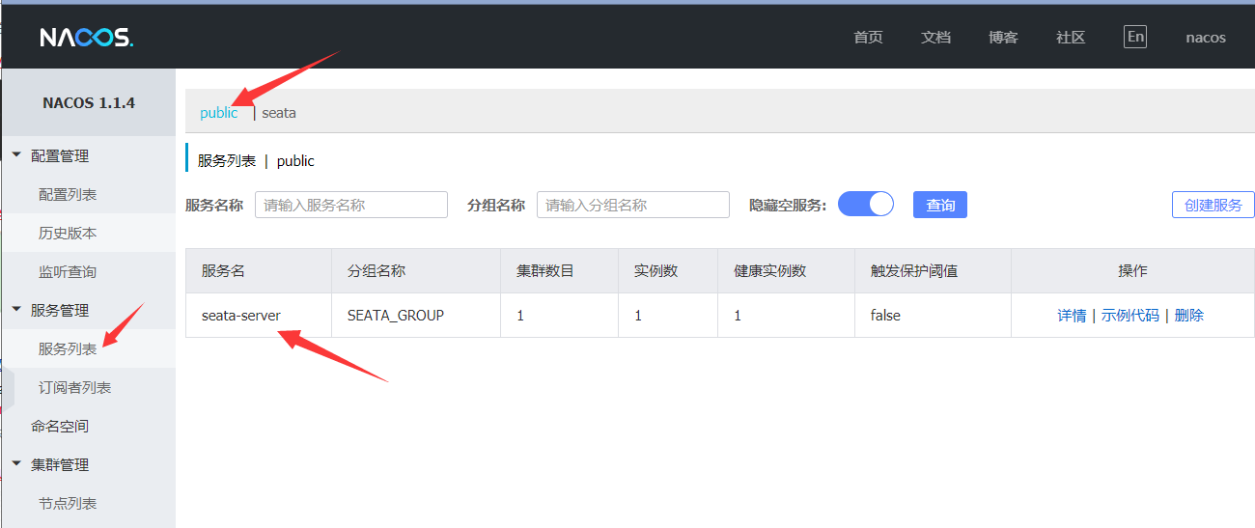
Task: Focus the 分组名称 input field
Action: click(x=633, y=205)
